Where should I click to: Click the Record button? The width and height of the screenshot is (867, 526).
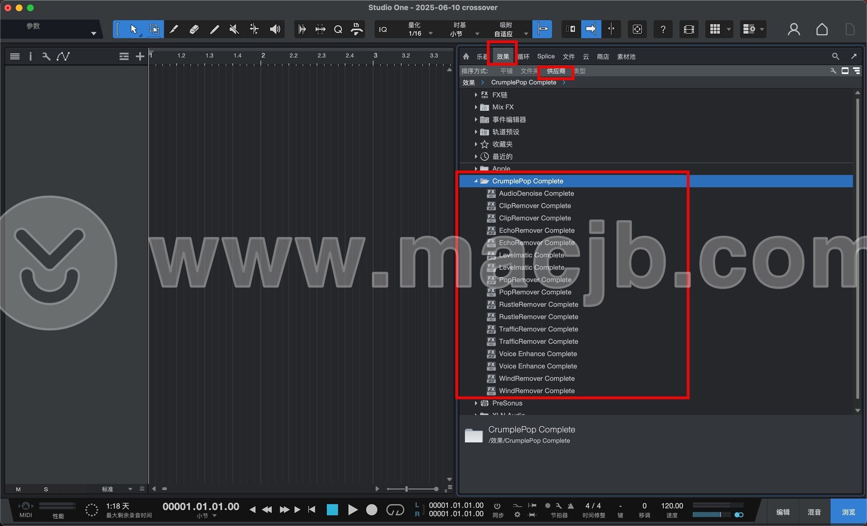(x=372, y=510)
